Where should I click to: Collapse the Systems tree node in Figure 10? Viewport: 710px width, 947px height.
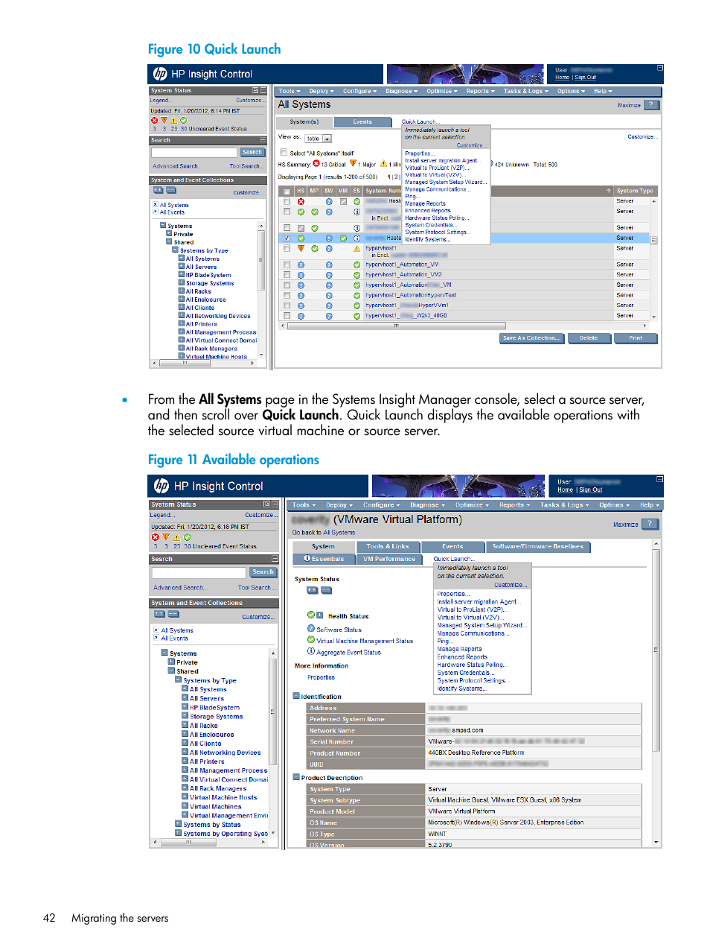point(163,225)
